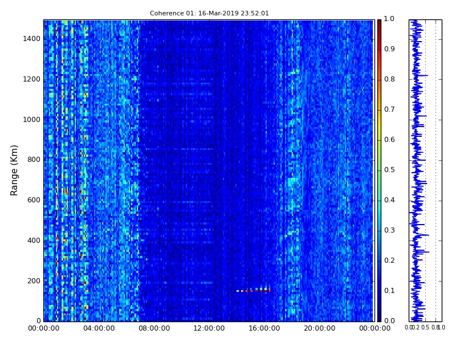Click the 'Range (Km)' y-axis label
456x342 pixels.
14,170
